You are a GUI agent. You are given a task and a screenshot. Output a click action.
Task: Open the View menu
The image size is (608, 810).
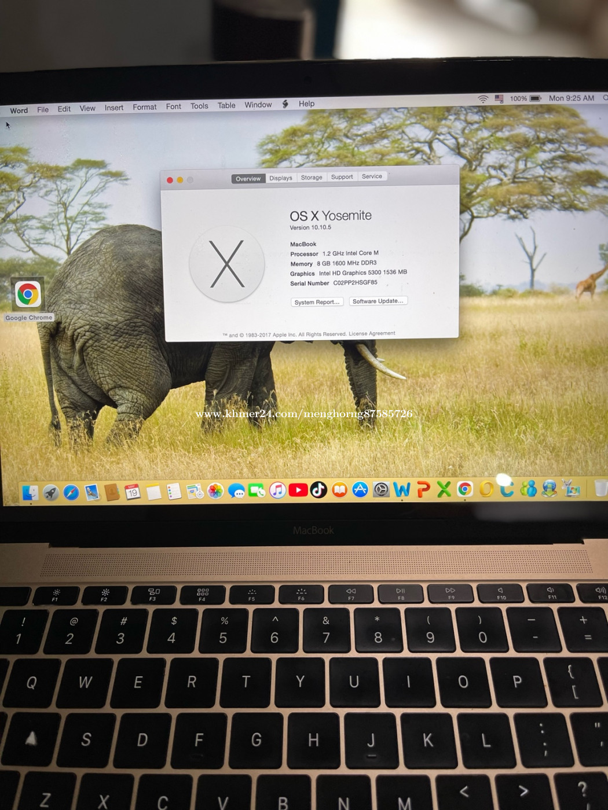coord(87,108)
